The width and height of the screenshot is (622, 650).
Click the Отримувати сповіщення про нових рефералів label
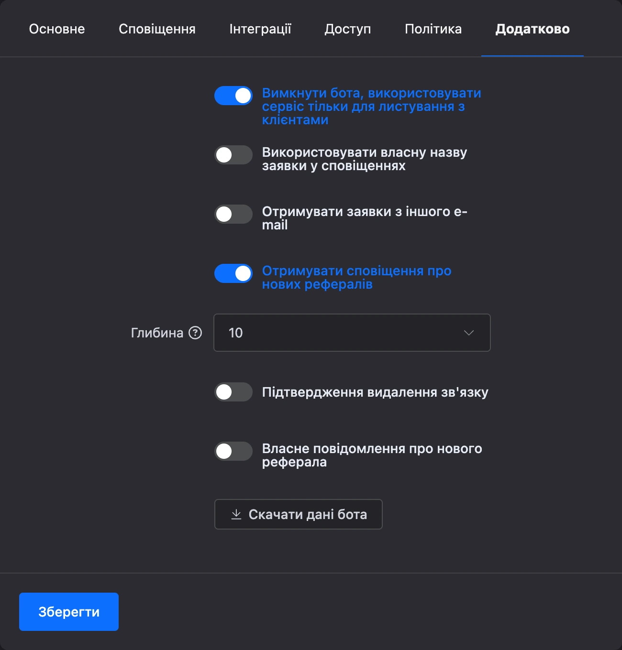(356, 277)
